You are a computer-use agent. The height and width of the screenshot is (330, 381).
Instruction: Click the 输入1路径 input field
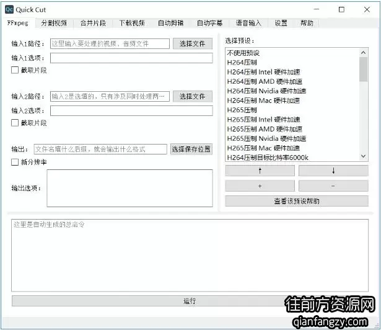point(110,43)
